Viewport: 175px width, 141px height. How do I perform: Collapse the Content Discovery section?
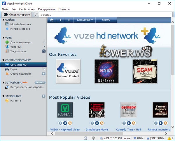click(3, 60)
